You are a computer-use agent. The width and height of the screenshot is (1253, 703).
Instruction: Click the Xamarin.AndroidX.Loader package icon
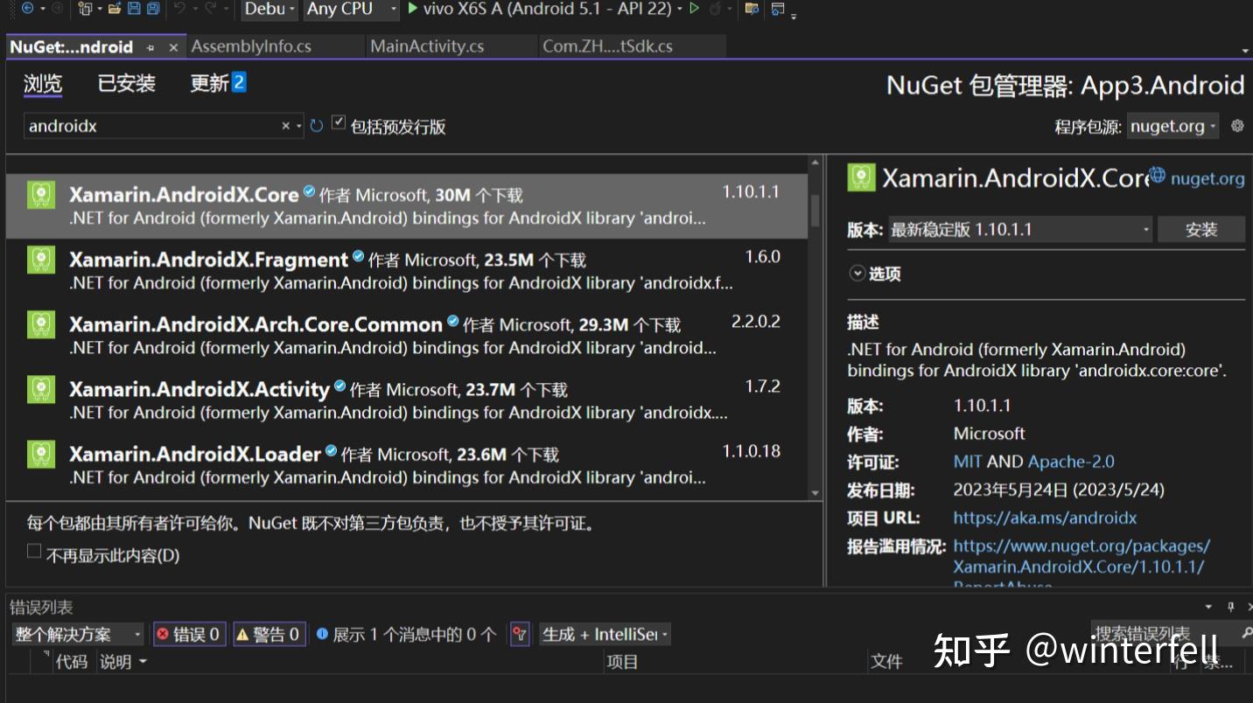pos(41,454)
